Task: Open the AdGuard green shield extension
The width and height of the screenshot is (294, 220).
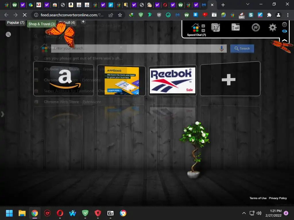Action: point(141,15)
